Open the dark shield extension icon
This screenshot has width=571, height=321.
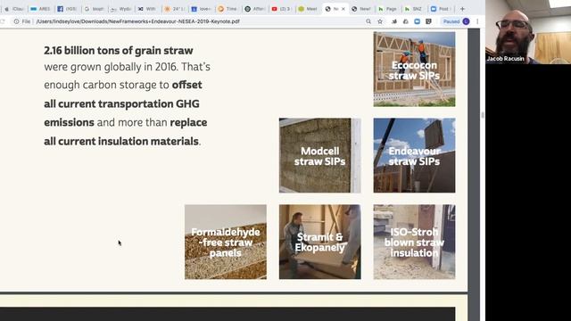[x=428, y=21]
